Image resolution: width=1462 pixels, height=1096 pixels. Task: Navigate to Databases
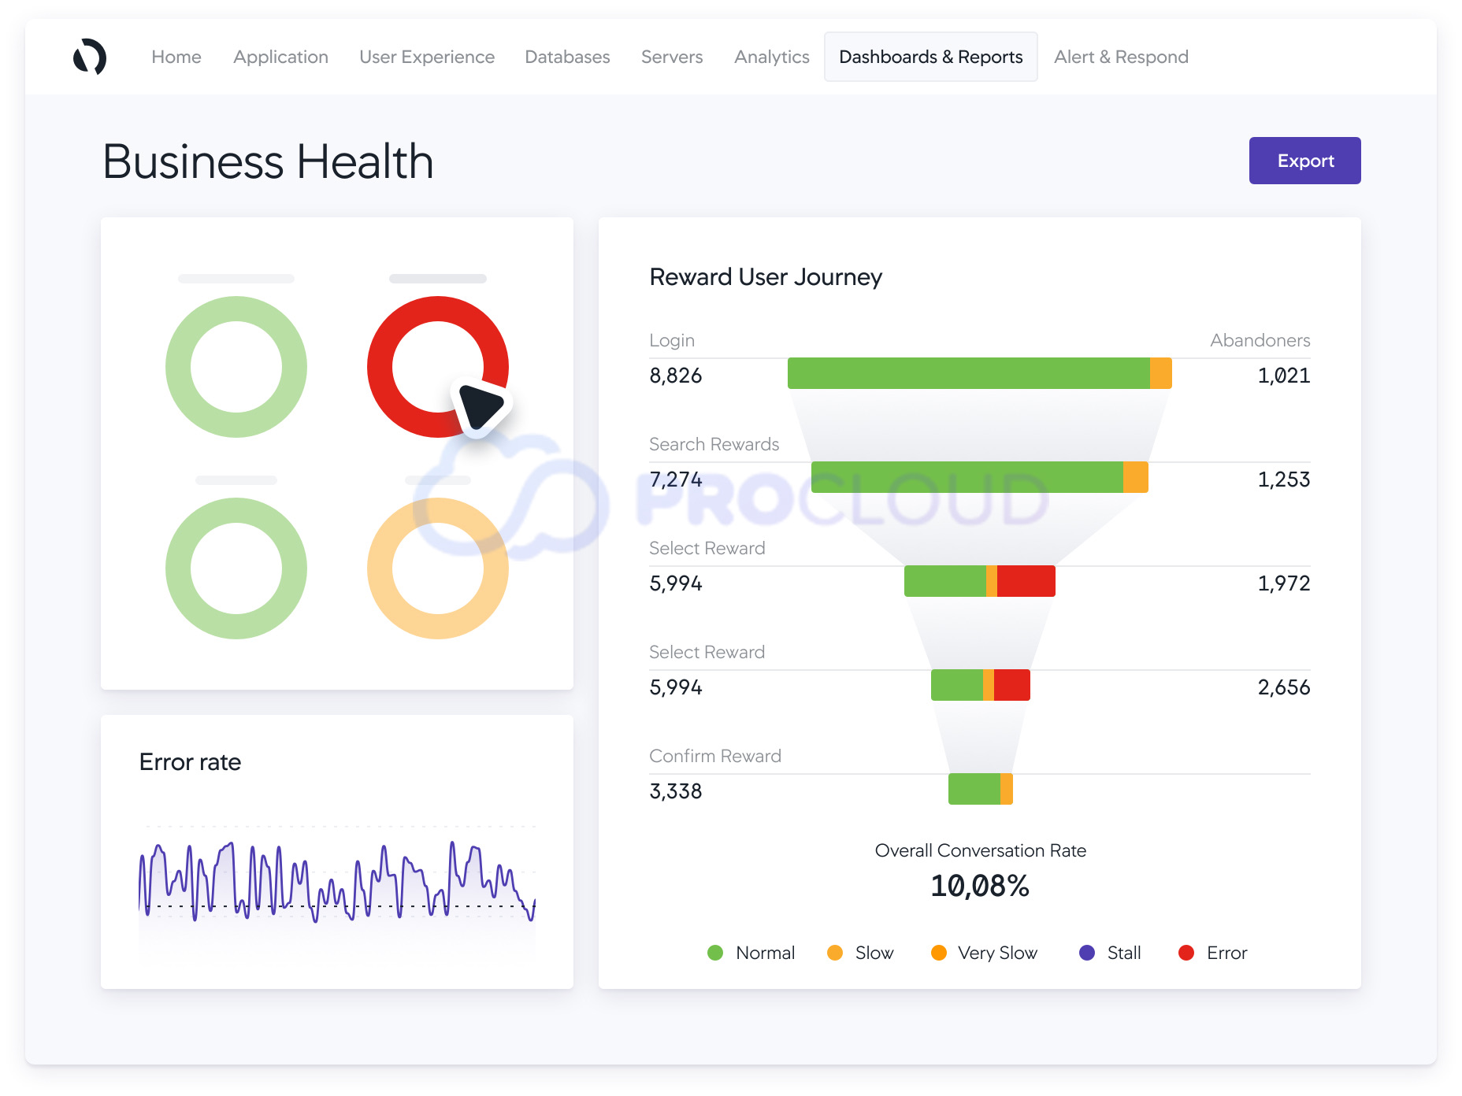click(567, 57)
